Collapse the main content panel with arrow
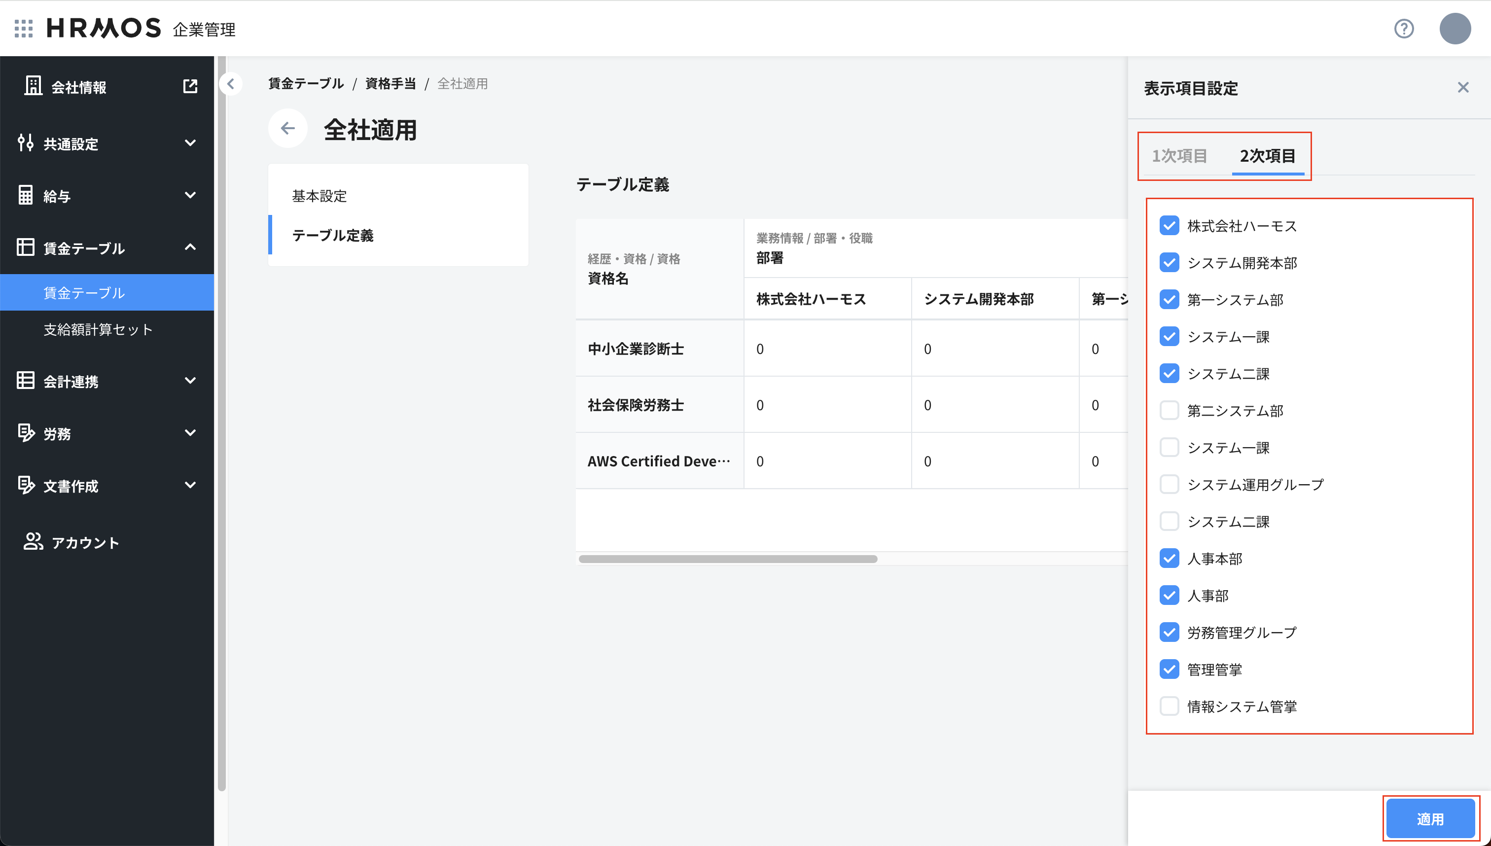This screenshot has width=1491, height=846. 231,84
